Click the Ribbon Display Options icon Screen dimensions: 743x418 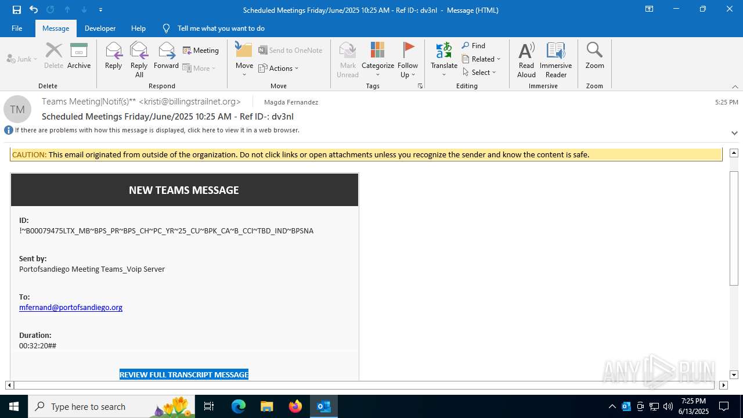pyautogui.click(x=650, y=9)
